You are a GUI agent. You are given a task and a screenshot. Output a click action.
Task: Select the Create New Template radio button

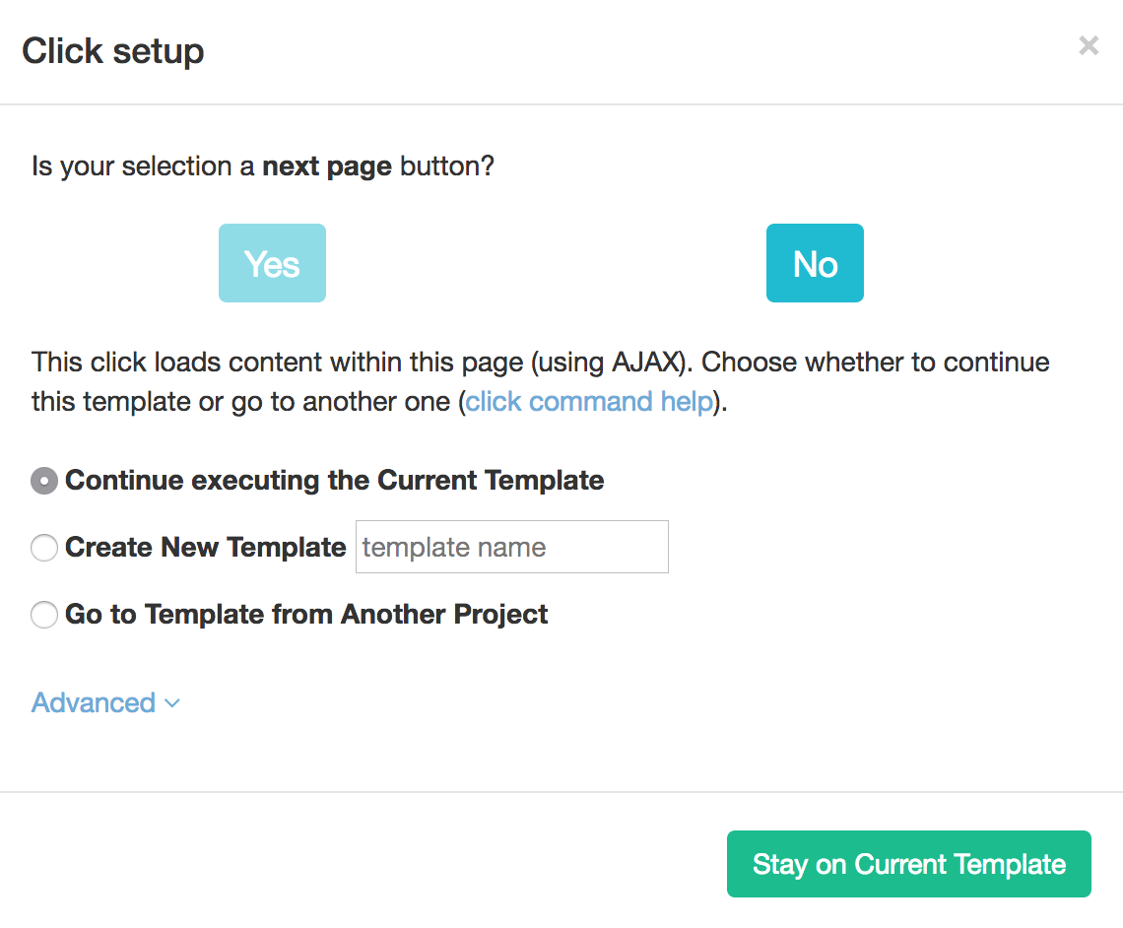[x=44, y=548]
